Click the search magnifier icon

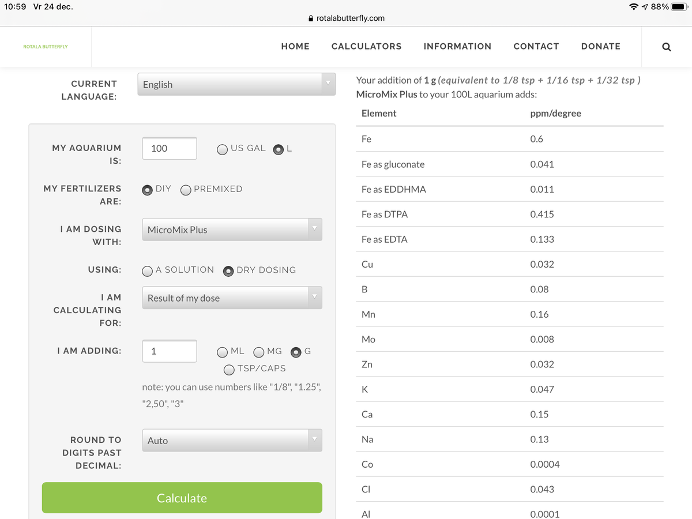[666, 47]
